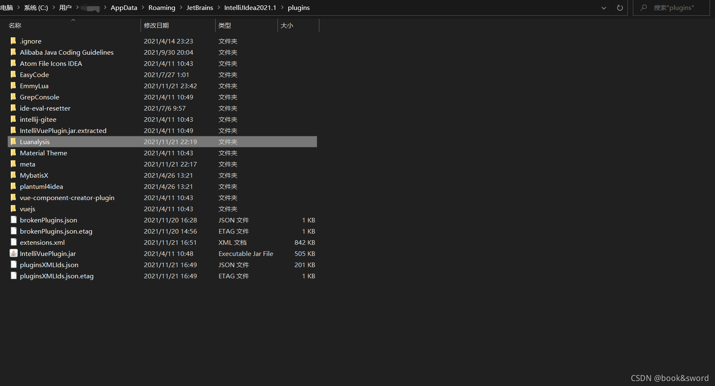
Task: Open the MybatisX folder icon
Action: (13, 175)
